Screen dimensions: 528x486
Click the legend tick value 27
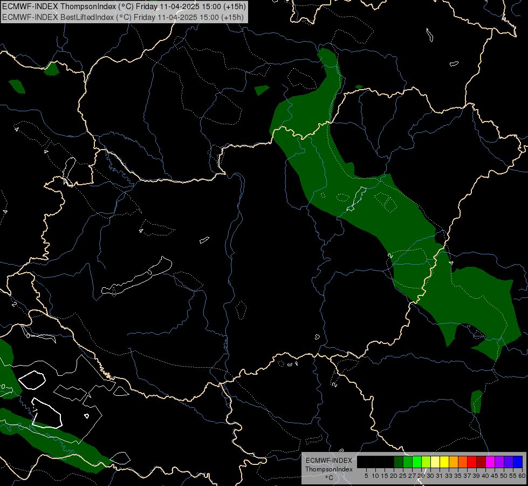click(412, 476)
